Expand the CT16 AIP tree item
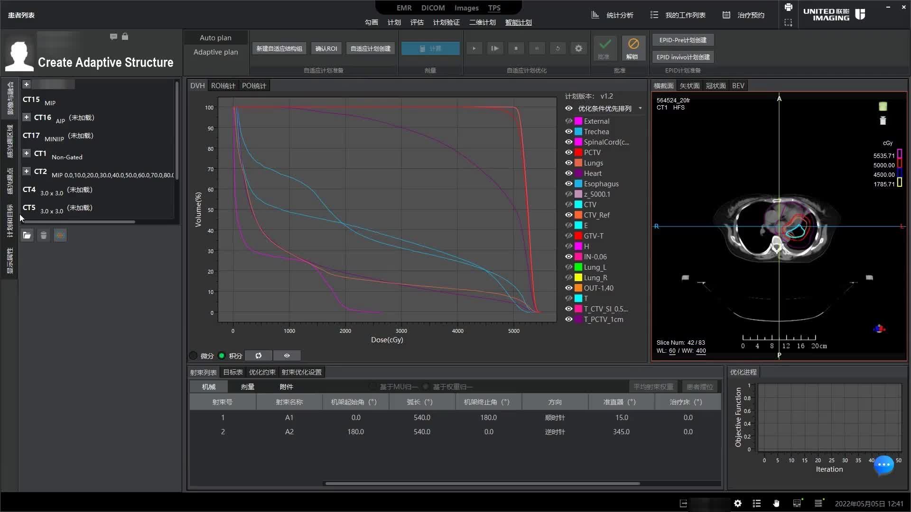Viewport: 911px width, 512px height. (x=27, y=117)
